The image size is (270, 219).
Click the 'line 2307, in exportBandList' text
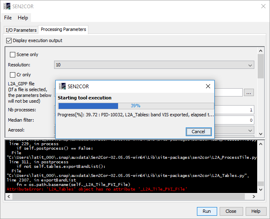pyautogui.click(x=41, y=180)
